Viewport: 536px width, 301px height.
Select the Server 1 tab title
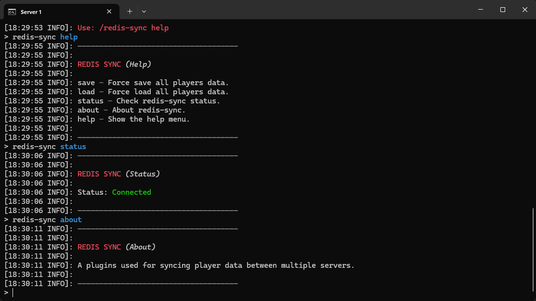31,12
